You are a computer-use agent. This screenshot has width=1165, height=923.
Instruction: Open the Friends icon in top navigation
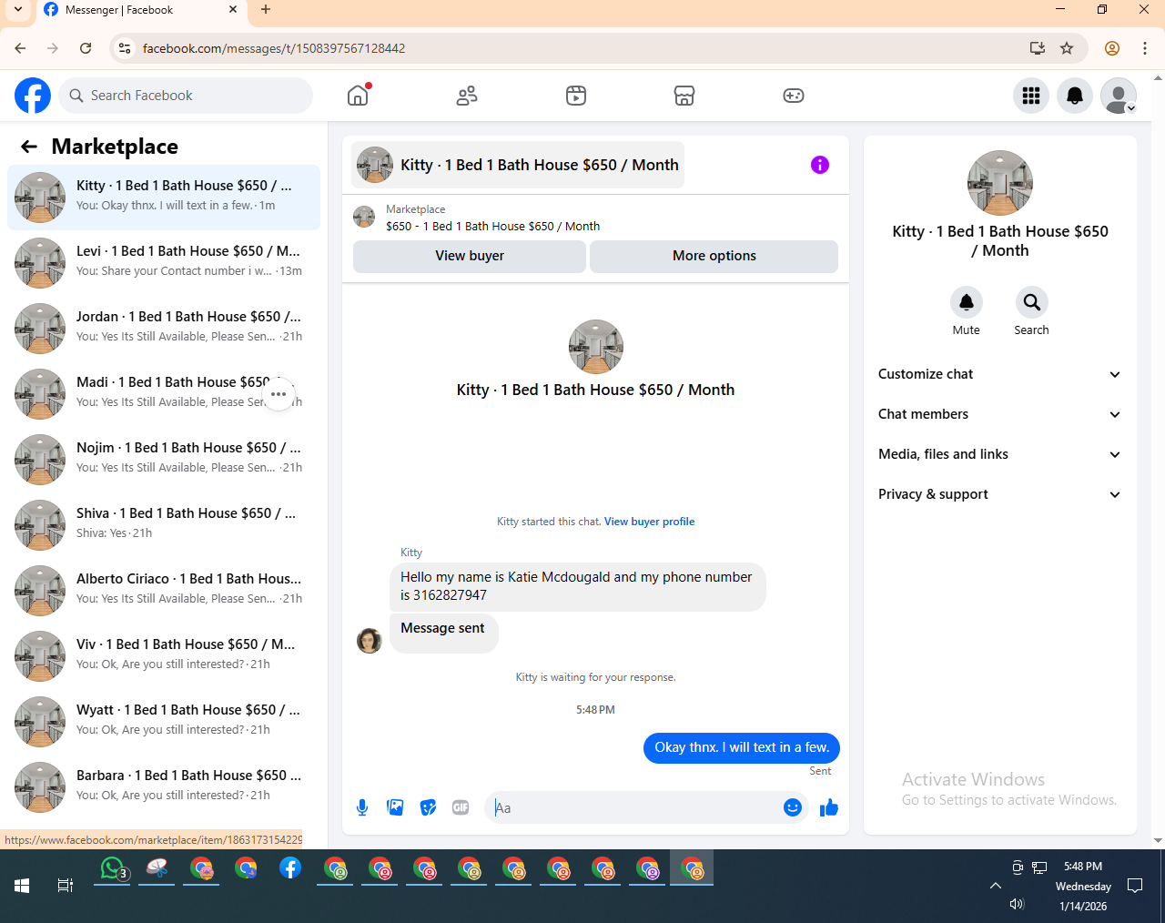(467, 95)
